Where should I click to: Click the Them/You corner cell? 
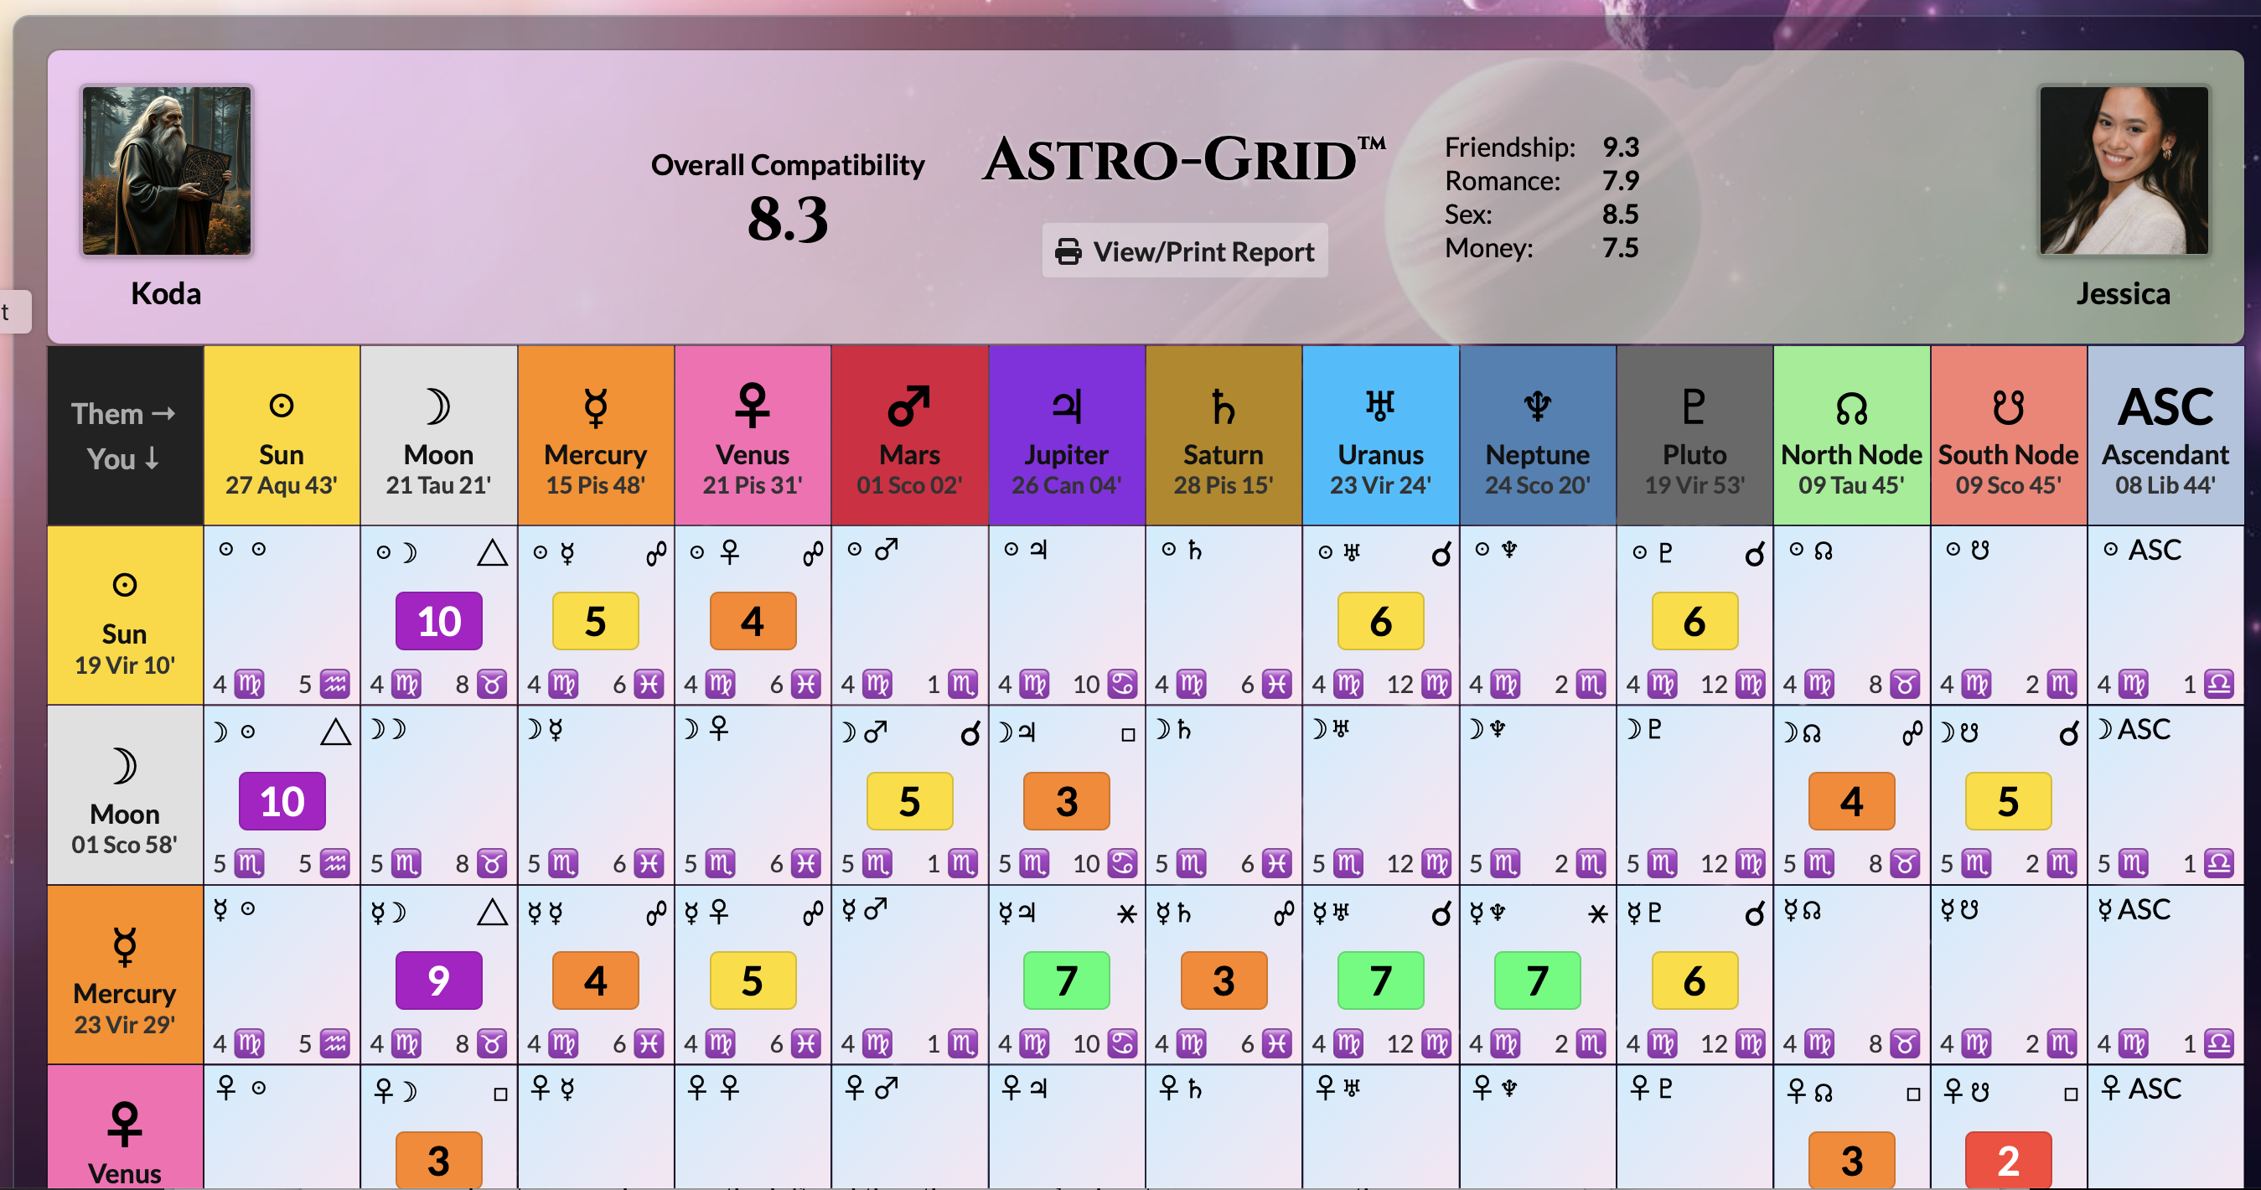pos(125,435)
